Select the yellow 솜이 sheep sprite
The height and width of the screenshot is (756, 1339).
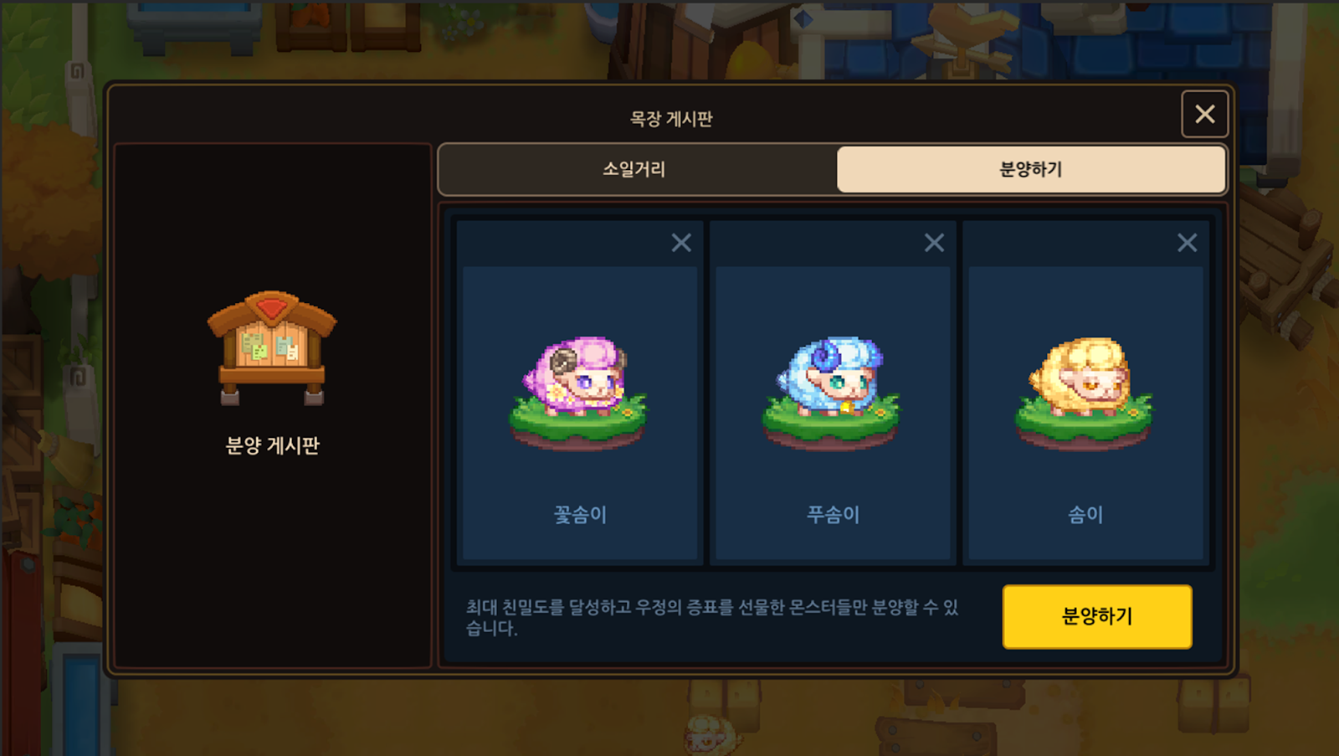pyautogui.click(x=1084, y=391)
